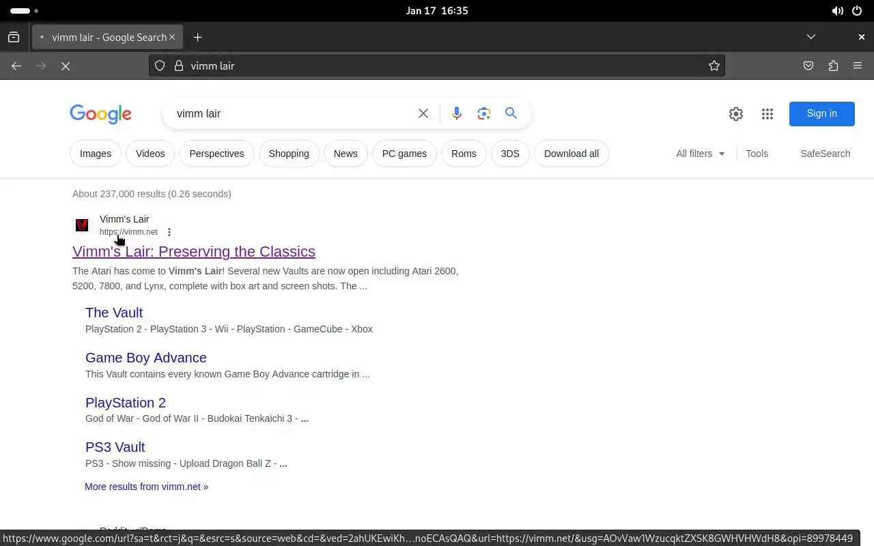Clear the Google search box text

pyautogui.click(x=423, y=113)
